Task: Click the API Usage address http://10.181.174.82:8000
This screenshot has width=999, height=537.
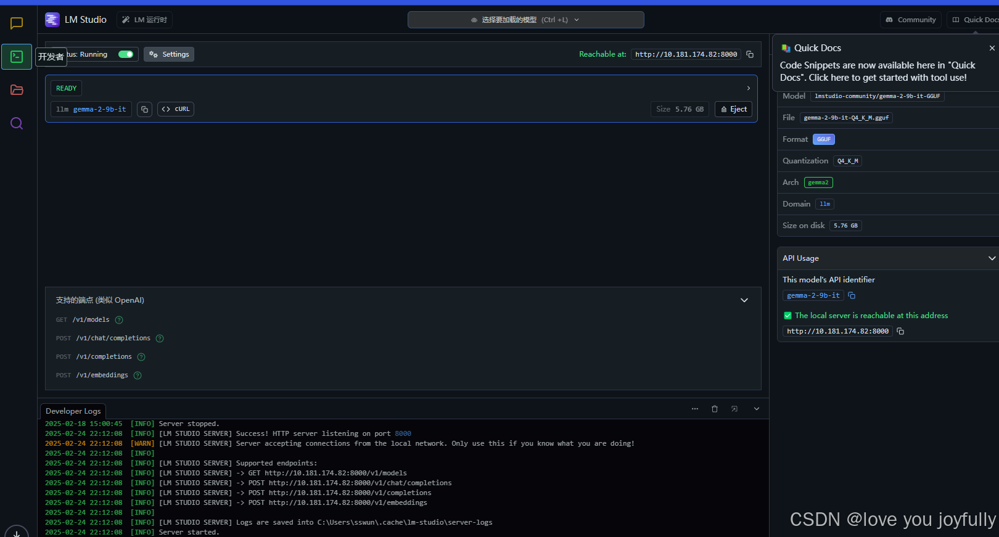Action: pyautogui.click(x=837, y=332)
